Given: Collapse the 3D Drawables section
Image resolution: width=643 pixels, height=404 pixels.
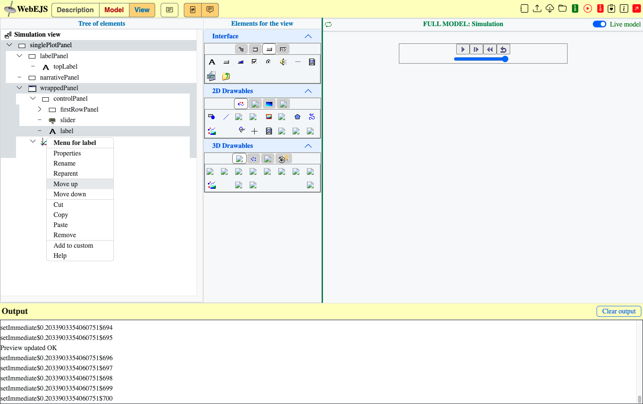Looking at the screenshot, I should [308, 146].
